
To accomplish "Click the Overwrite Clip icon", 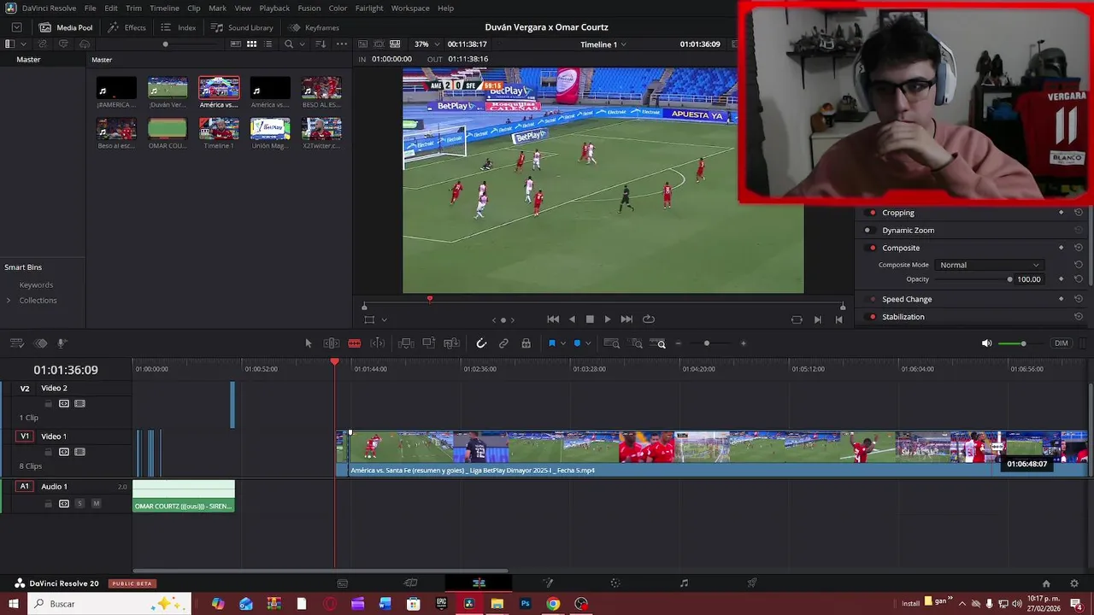I will [x=429, y=343].
